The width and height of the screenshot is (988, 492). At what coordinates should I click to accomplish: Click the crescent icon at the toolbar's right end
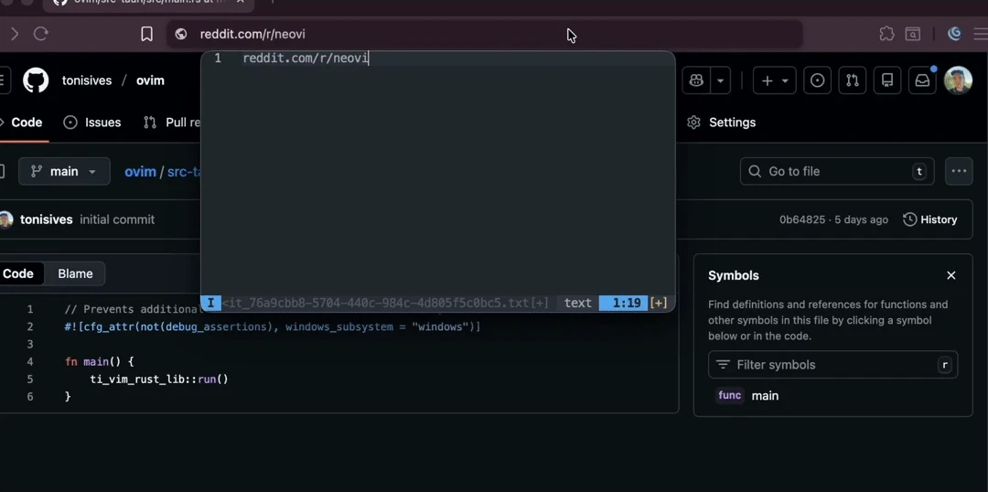pos(954,34)
